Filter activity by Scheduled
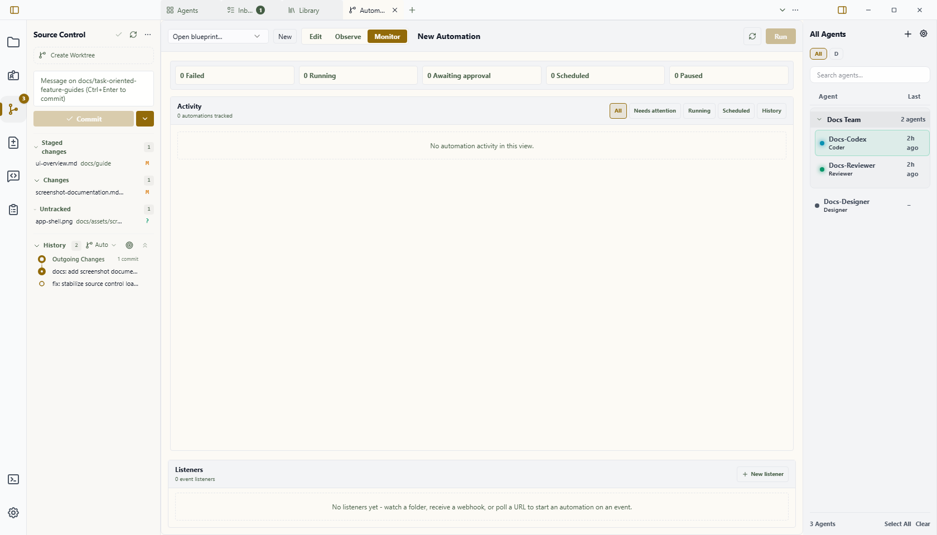Viewport: 937px width, 535px height. click(x=736, y=111)
